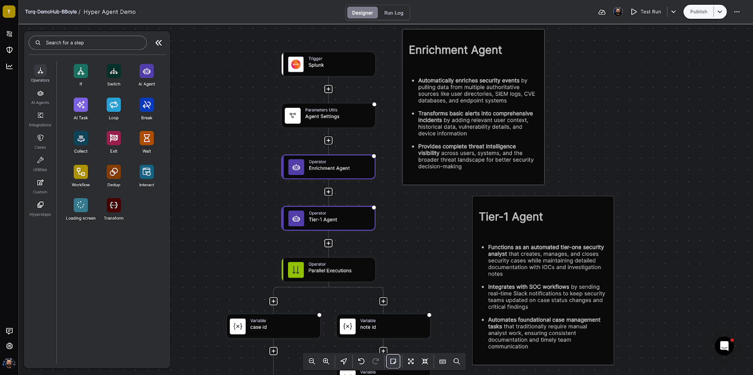Switch to Designer view
This screenshot has height=375, width=753.
(x=362, y=13)
